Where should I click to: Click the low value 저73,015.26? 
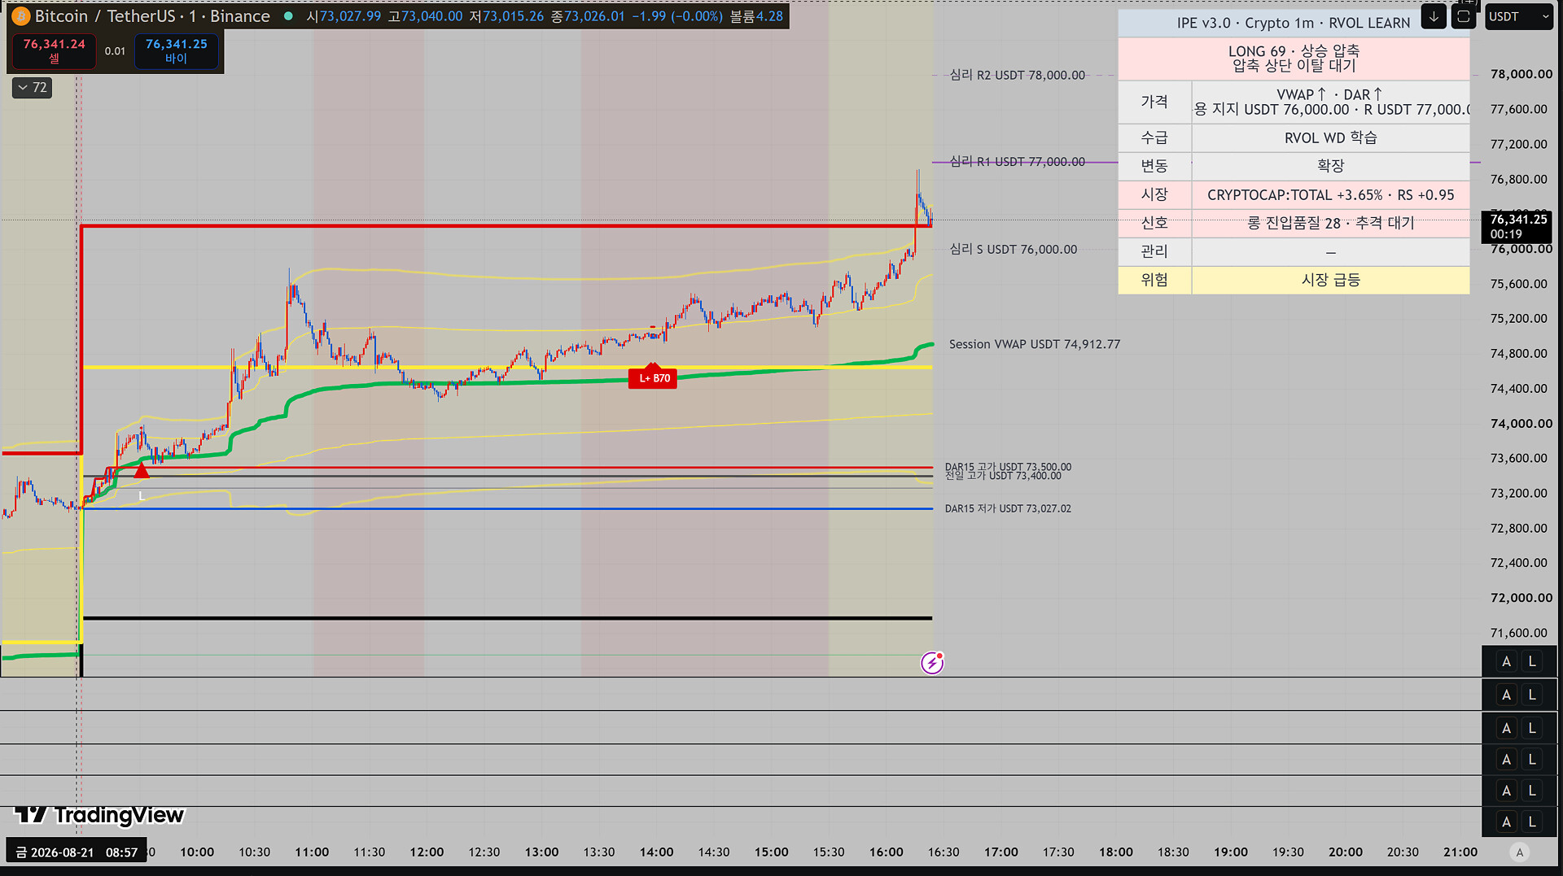coord(506,16)
